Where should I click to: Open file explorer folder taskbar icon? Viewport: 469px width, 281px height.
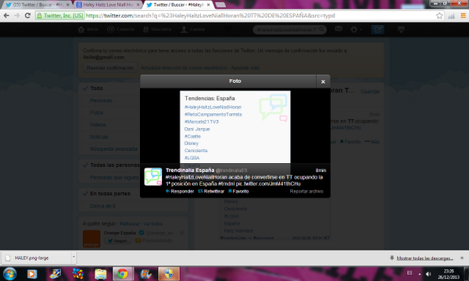(101, 274)
